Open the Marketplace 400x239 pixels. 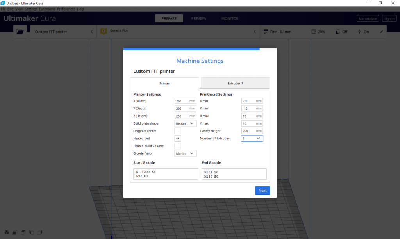[x=368, y=19]
